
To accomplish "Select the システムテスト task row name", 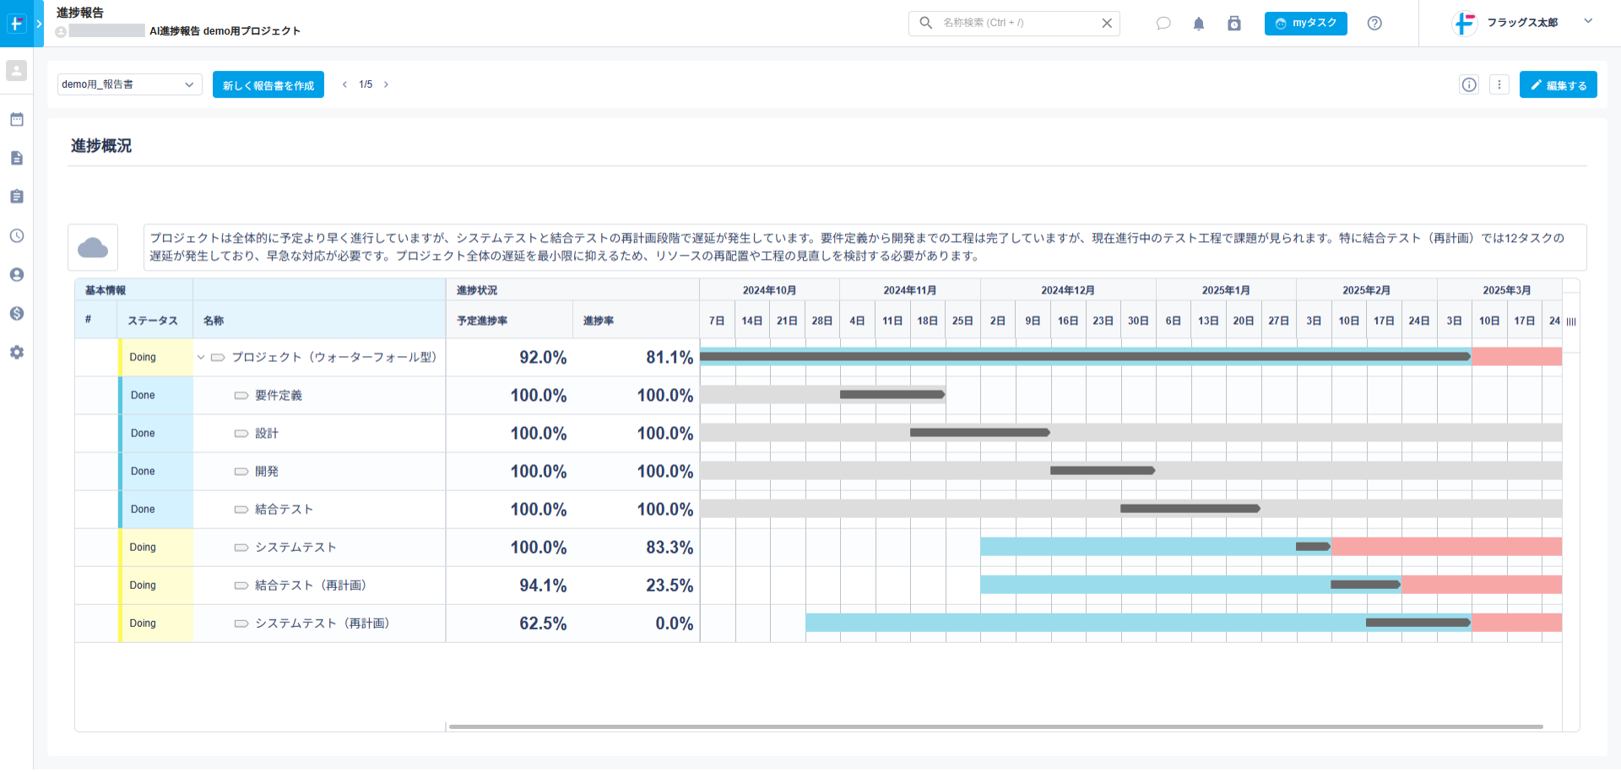I will click(296, 548).
